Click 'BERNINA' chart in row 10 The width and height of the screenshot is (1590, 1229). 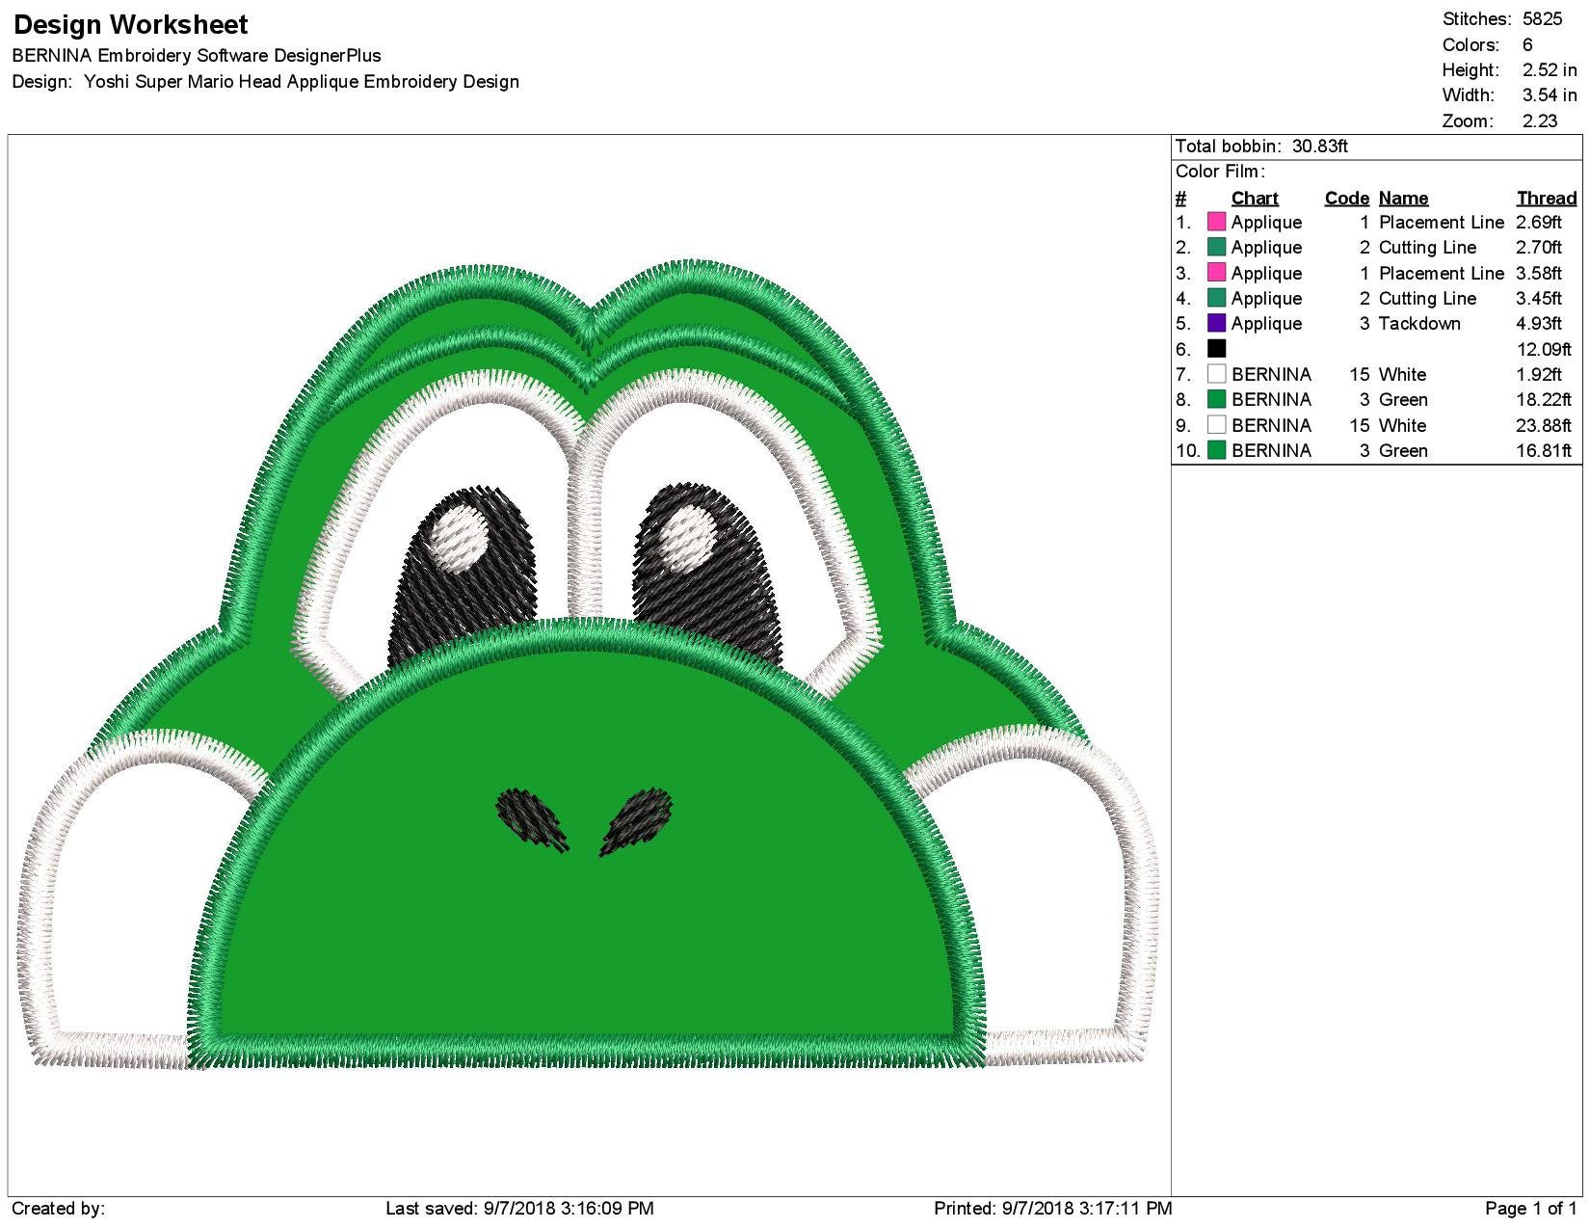1271,450
